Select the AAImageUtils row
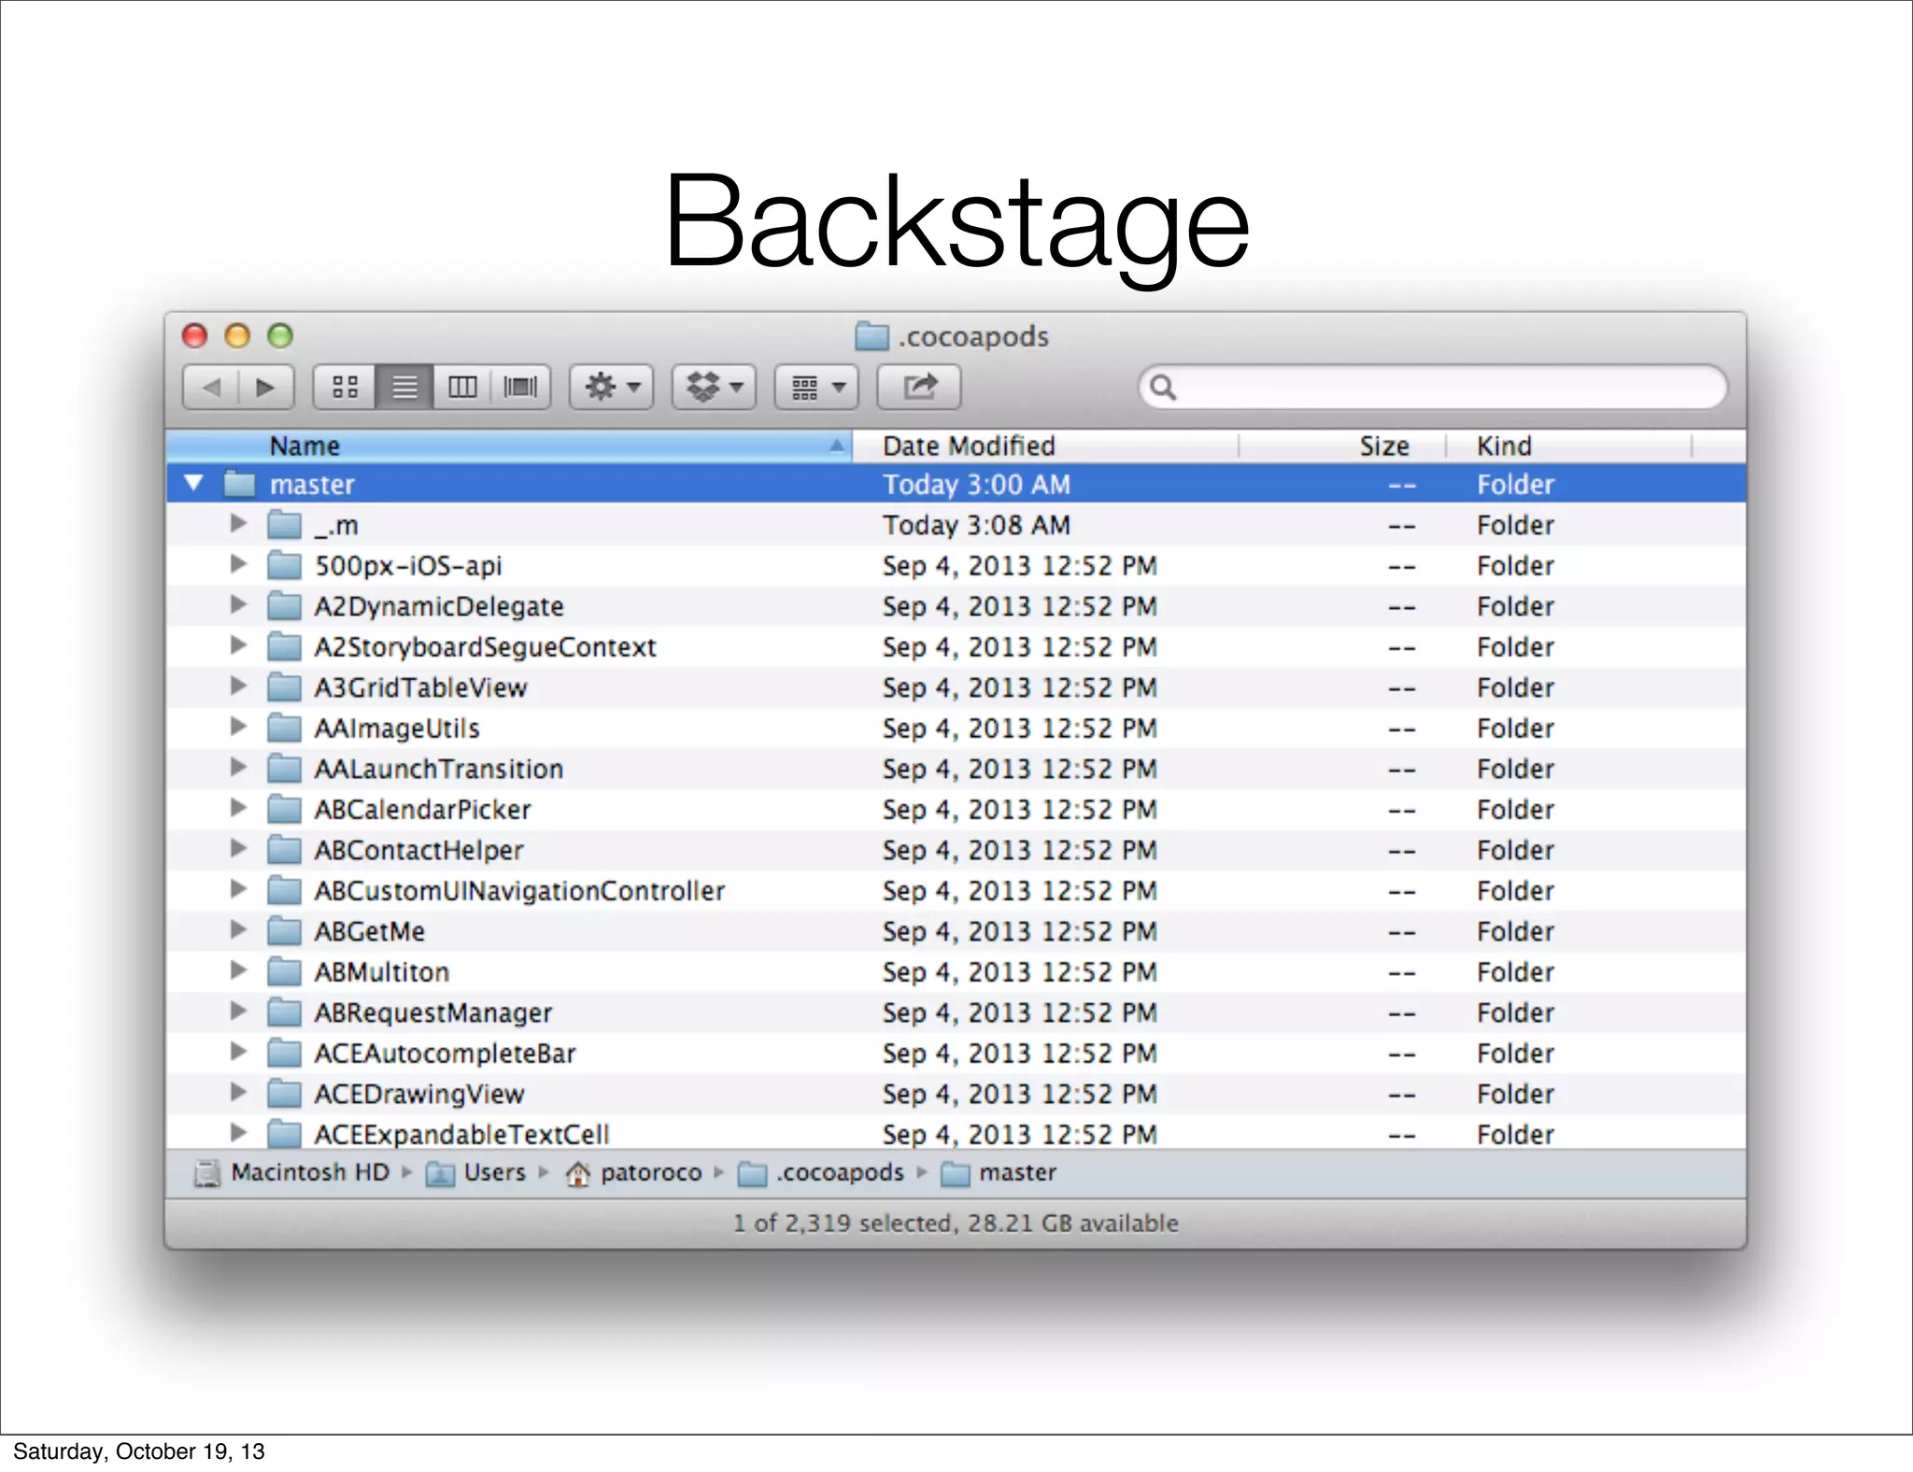The height and width of the screenshot is (1472, 1913). (956, 729)
